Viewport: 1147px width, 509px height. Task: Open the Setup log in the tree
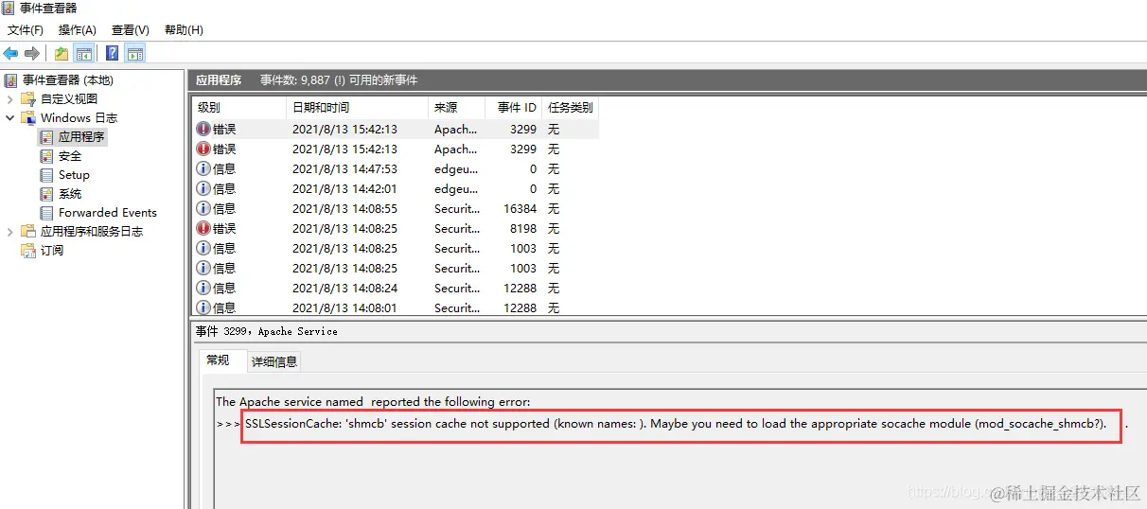pyautogui.click(x=74, y=175)
